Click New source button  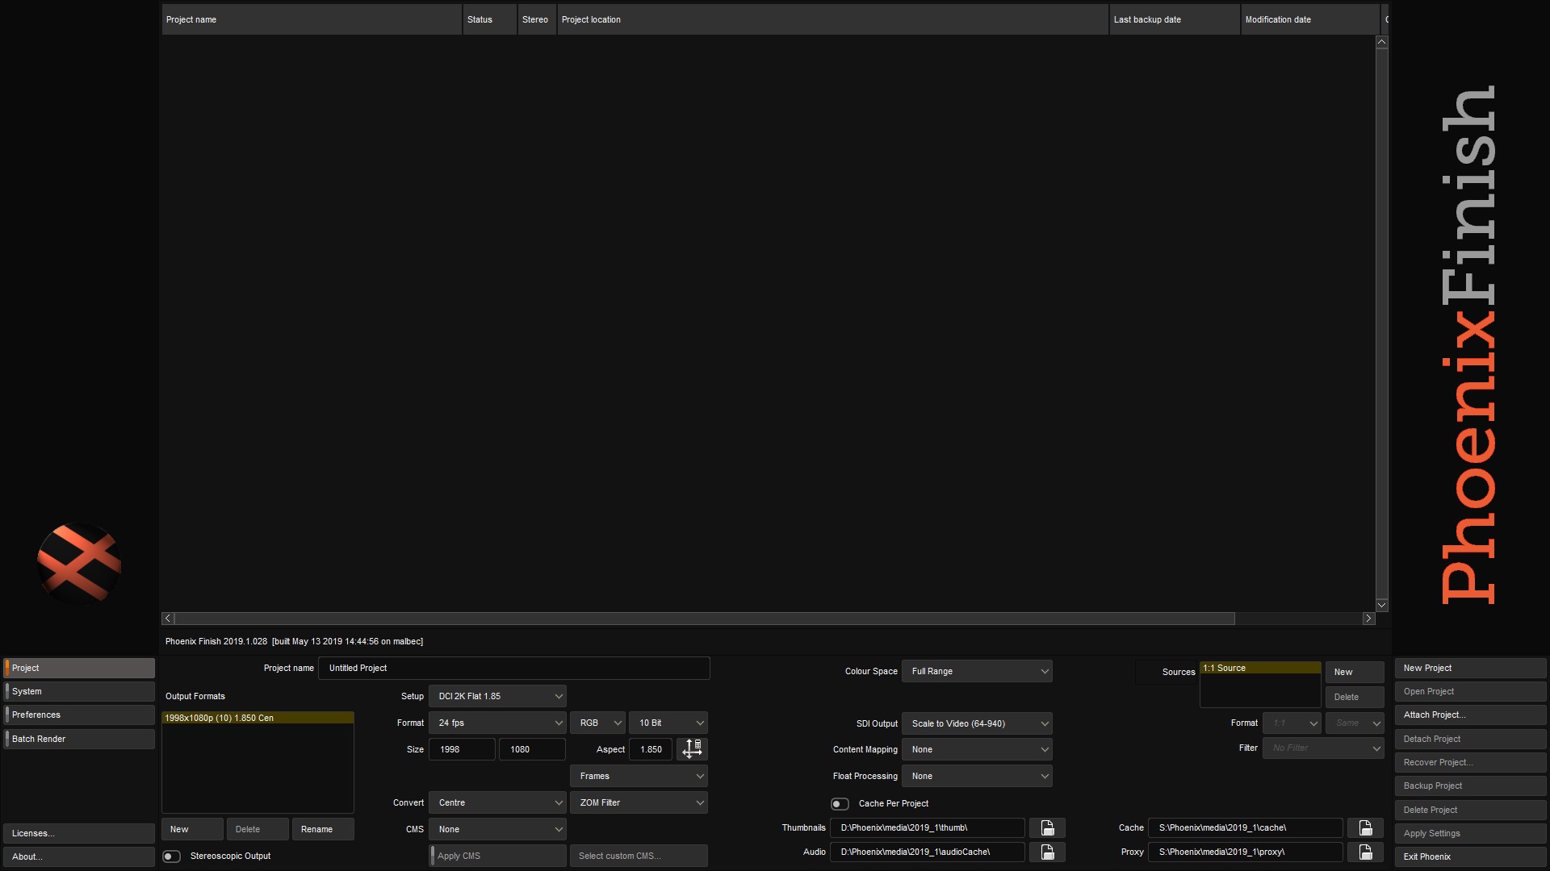click(1355, 672)
